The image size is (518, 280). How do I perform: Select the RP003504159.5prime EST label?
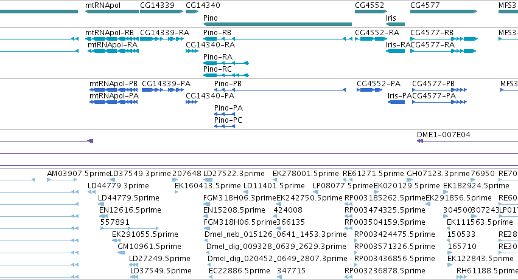(x=385, y=222)
